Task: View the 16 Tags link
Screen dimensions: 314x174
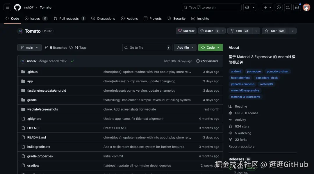Action: 78,47
